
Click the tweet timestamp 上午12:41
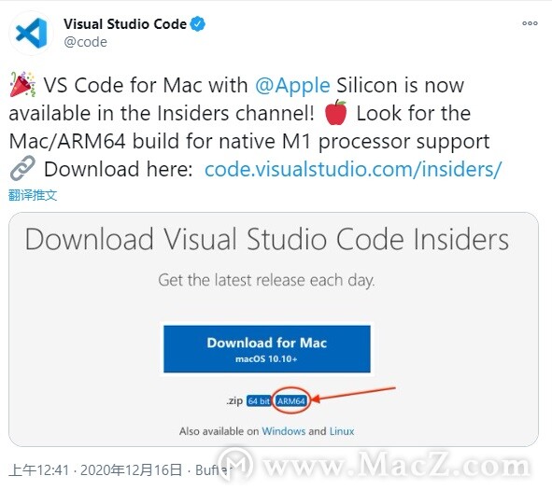pyautogui.click(x=38, y=470)
